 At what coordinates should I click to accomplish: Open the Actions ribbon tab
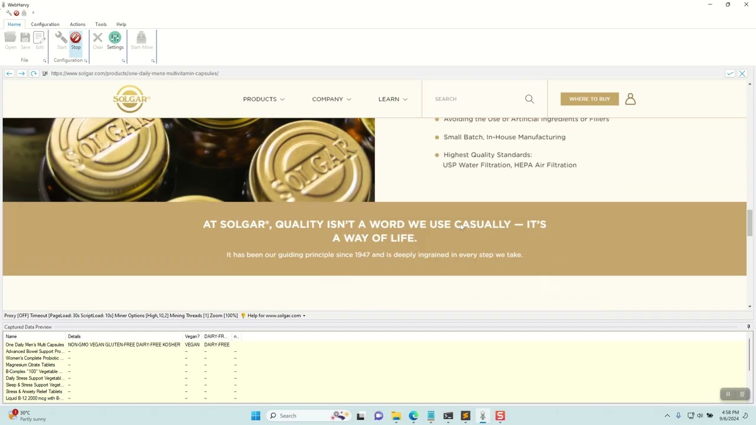pyautogui.click(x=77, y=24)
